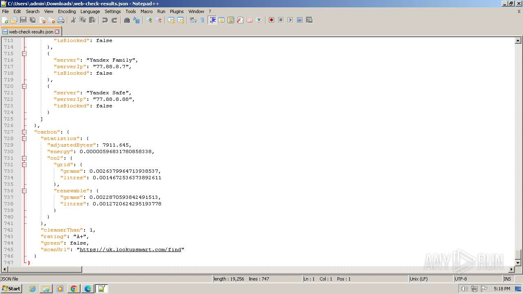Open the Windows Start menu
523x294 pixels.
pyautogui.click(x=11, y=289)
